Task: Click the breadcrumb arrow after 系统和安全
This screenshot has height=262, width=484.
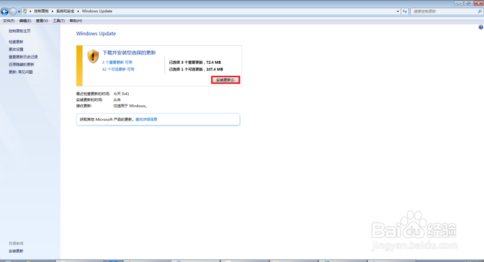Action: coord(78,11)
